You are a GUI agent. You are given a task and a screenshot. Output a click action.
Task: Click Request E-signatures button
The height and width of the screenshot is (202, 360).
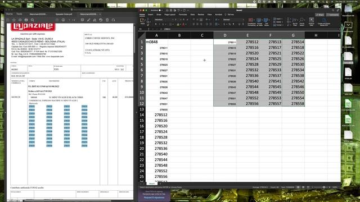point(154,198)
